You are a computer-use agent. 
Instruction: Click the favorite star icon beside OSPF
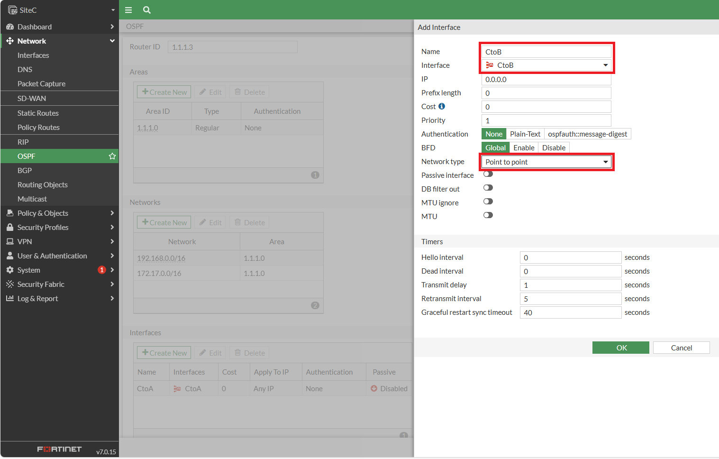[112, 156]
